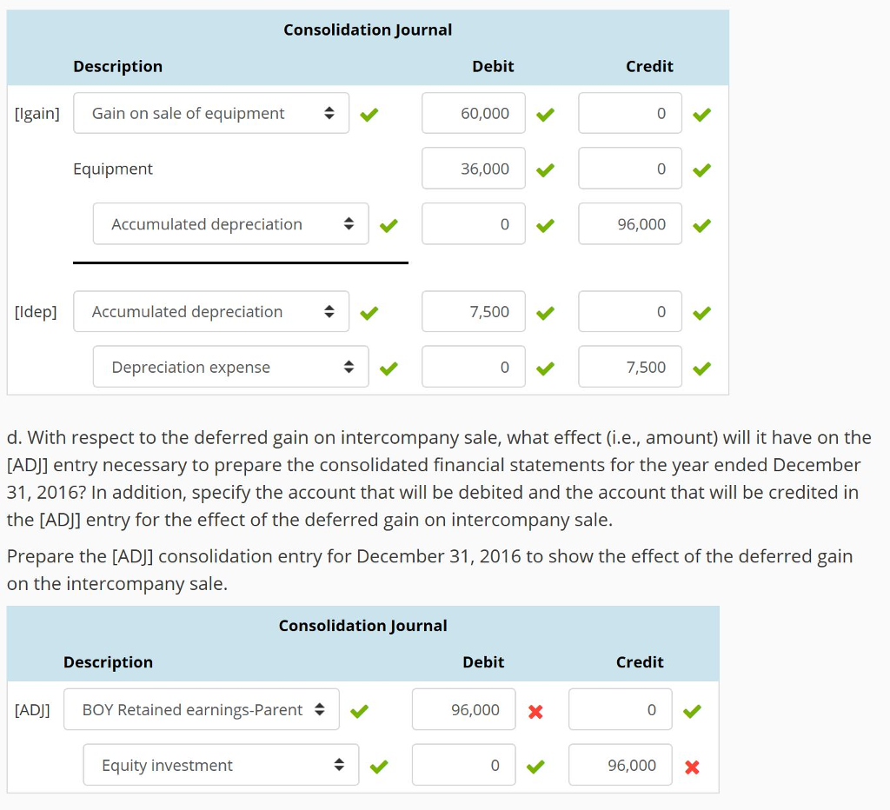Open the Gain on sale of equipment selector
The image size is (890, 810).
[x=210, y=113]
